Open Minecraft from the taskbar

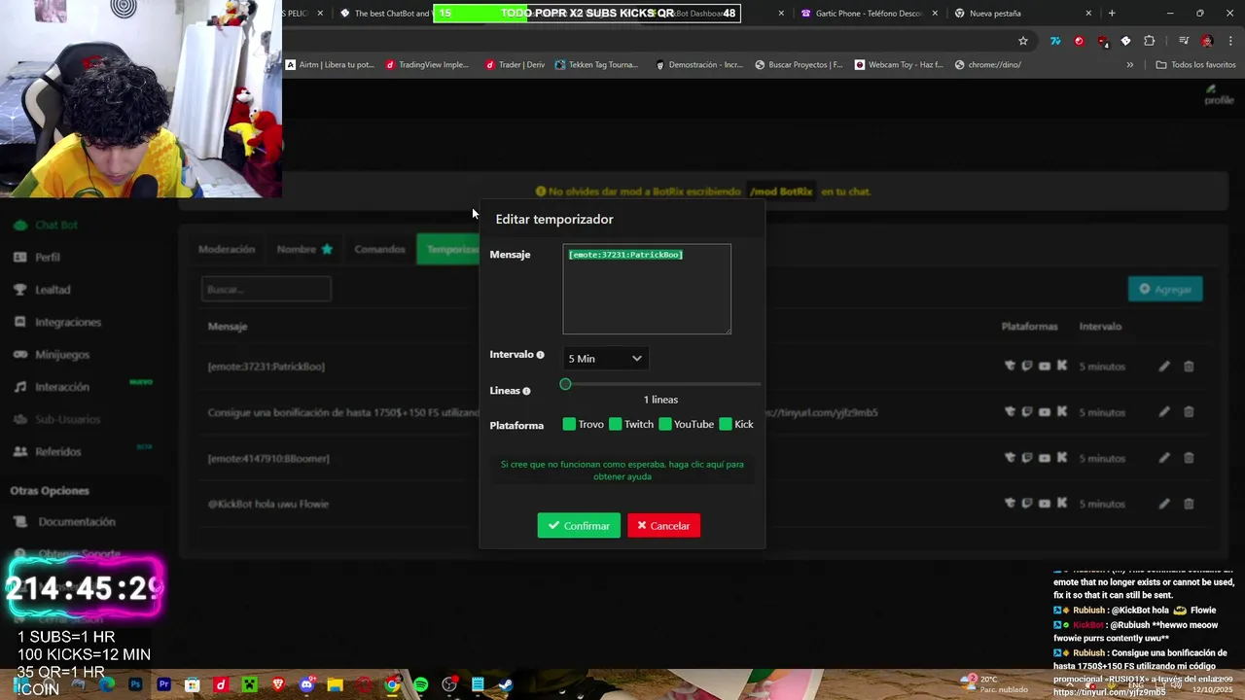point(249,685)
